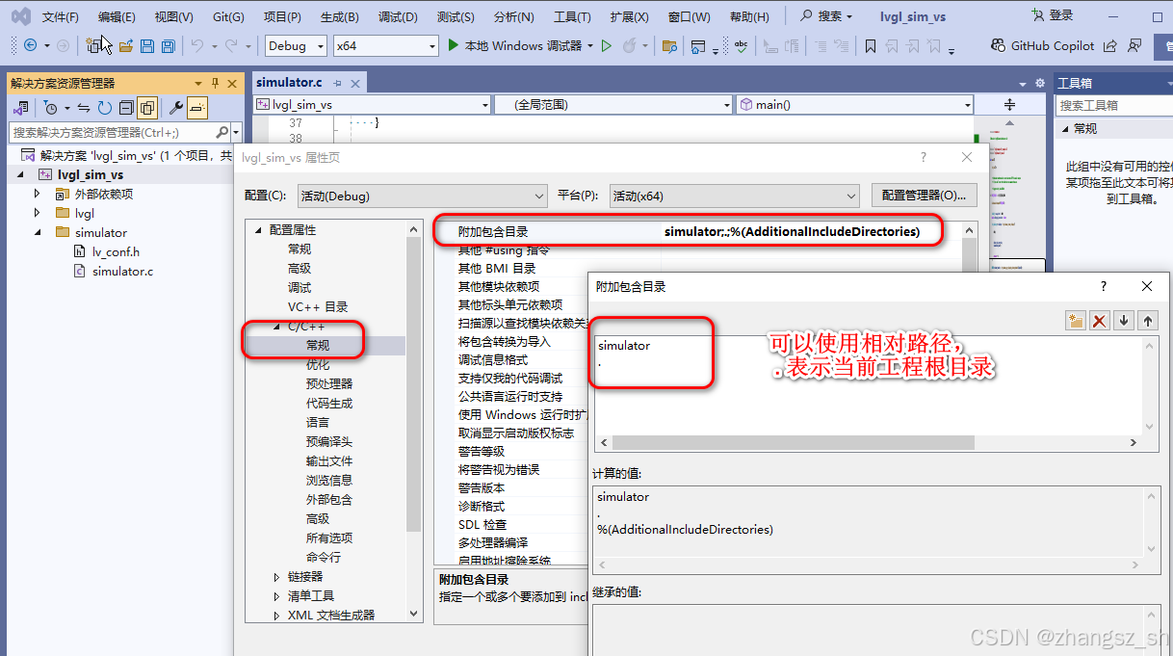Click the 搜索工具箱 search field

pyautogui.click(x=1114, y=105)
